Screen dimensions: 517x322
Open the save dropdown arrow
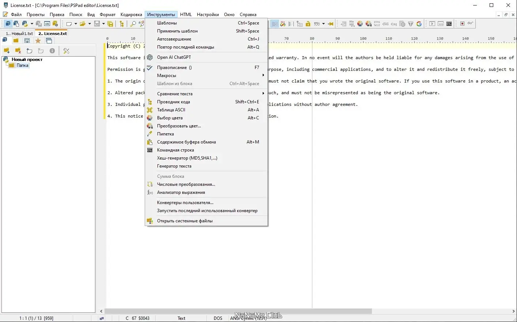tap(103, 24)
